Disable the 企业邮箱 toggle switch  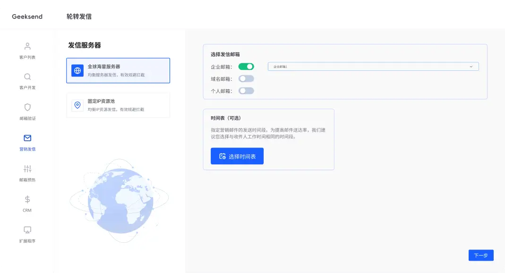click(x=246, y=67)
